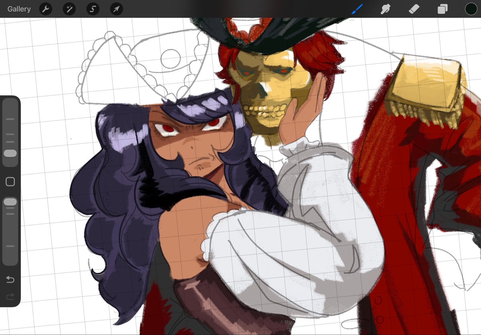
Task: Open the active color swatch picker
Action: point(471,9)
